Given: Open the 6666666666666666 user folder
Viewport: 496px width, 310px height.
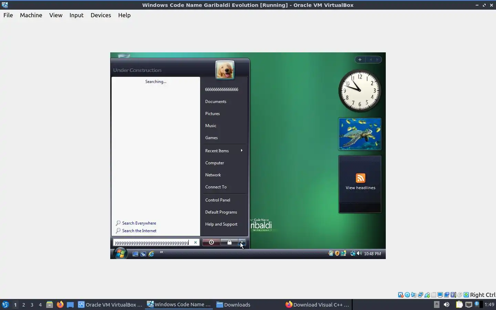Looking at the screenshot, I should pyautogui.click(x=221, y=89).
